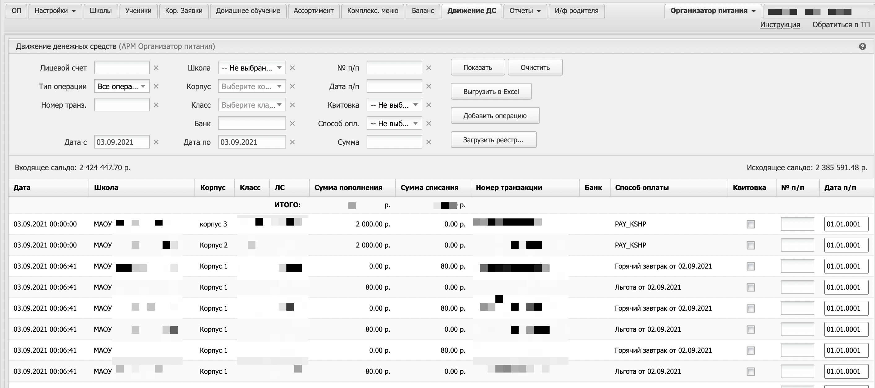The width and height of the screenshot is (875, 388).
Task: Clear the Дата п/п filter with its X
Action: click(429, 87)
